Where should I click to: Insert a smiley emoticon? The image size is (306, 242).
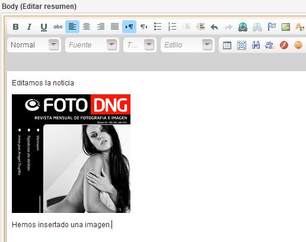point(298,45)
